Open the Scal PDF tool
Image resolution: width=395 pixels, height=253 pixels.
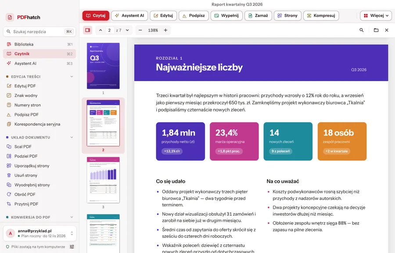pos(39,146)
